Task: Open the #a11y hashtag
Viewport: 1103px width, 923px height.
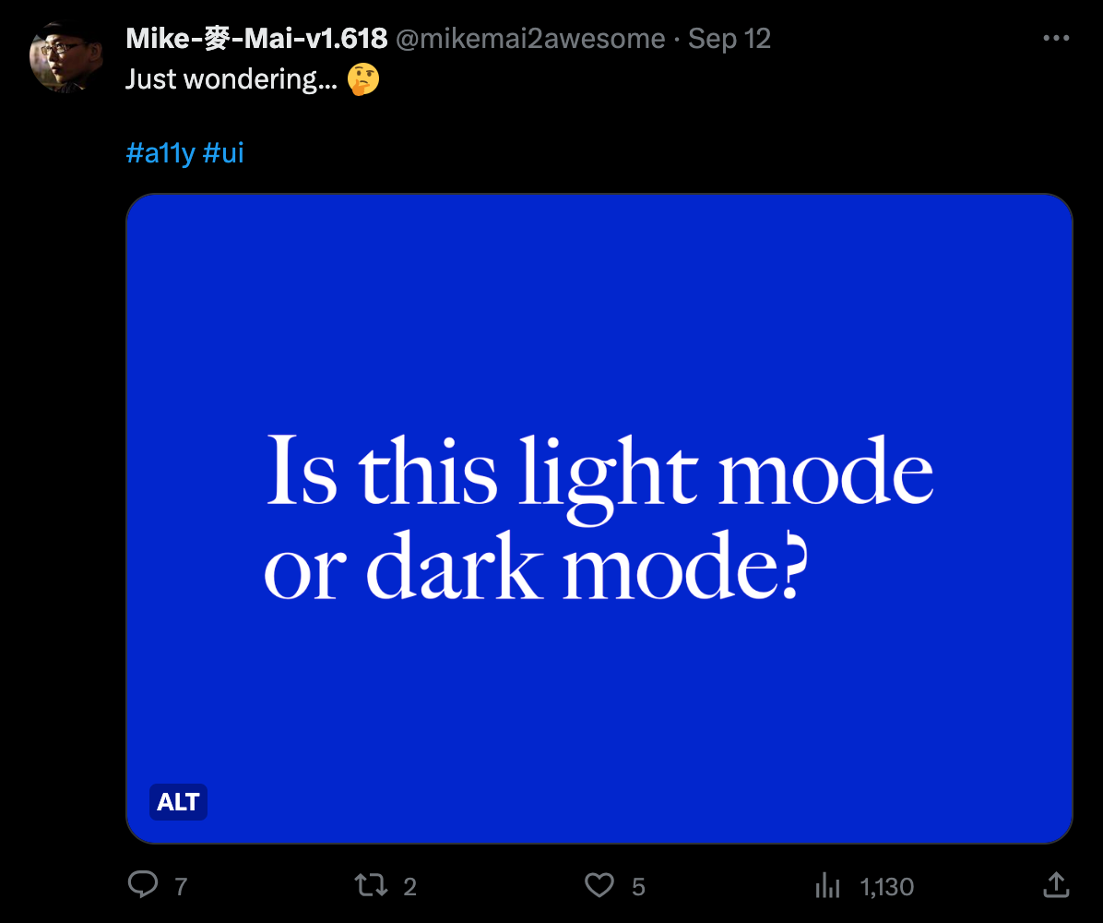Action: 160,153
